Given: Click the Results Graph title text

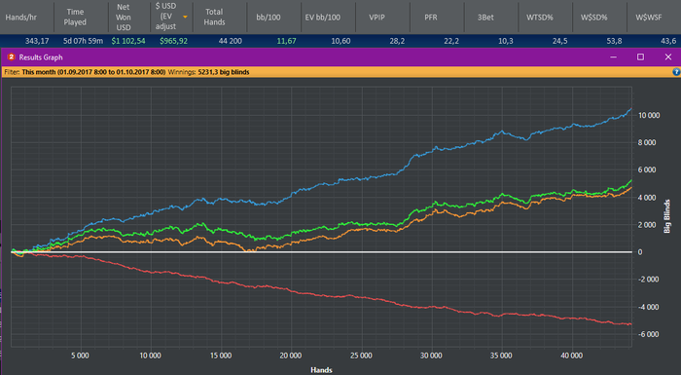Looking at the screenshot, I should 41,57.
